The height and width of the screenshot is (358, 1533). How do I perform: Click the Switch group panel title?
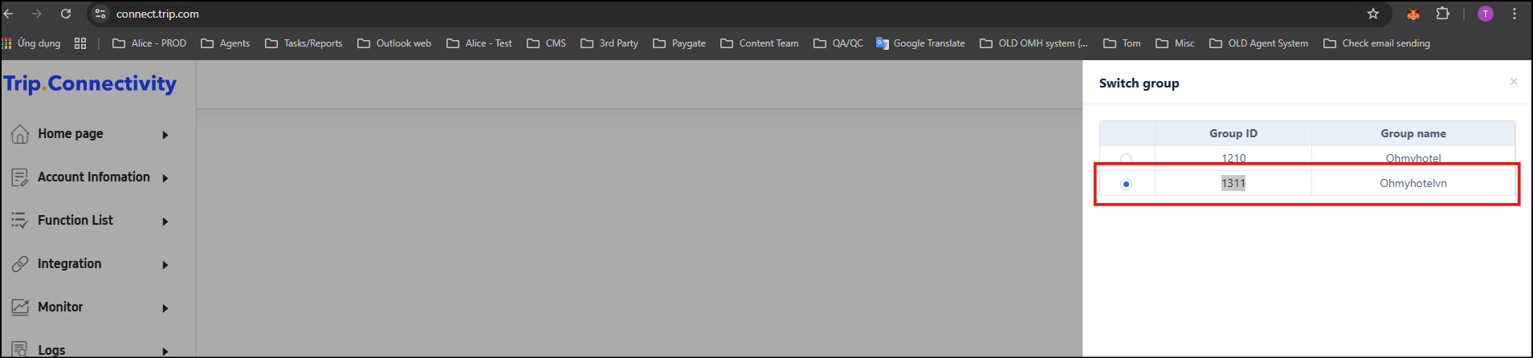pos(1139,83)
